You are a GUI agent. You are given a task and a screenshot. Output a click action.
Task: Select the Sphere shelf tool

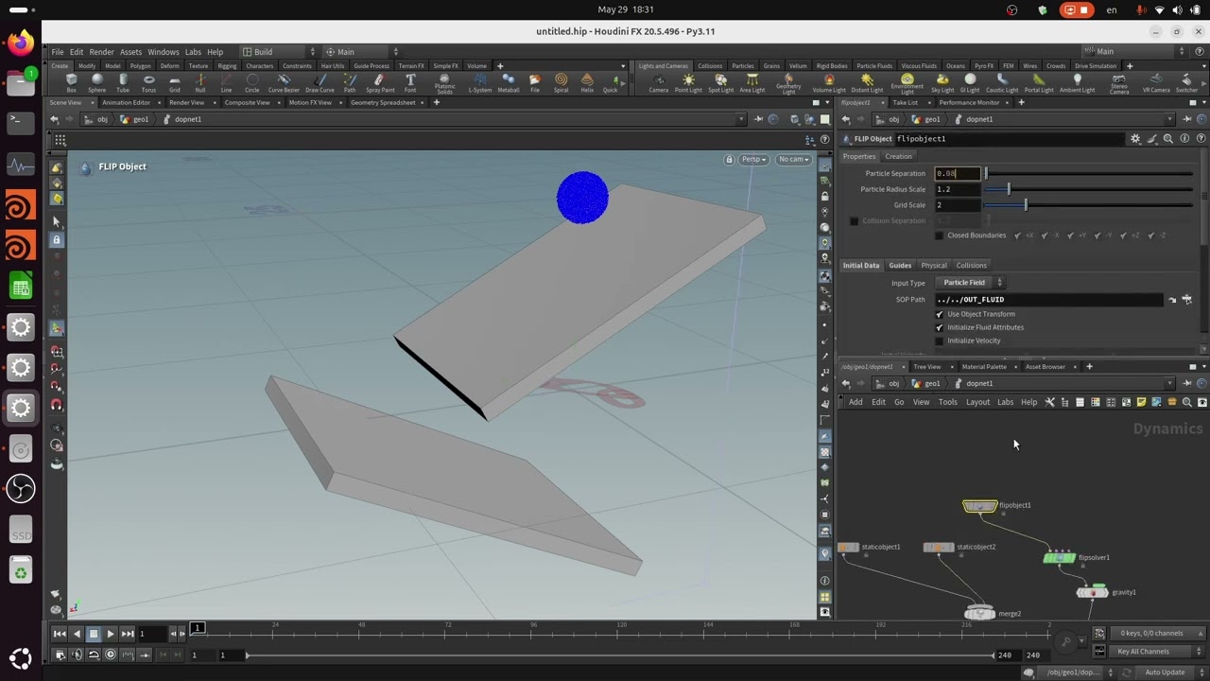[x=97, y=82]
